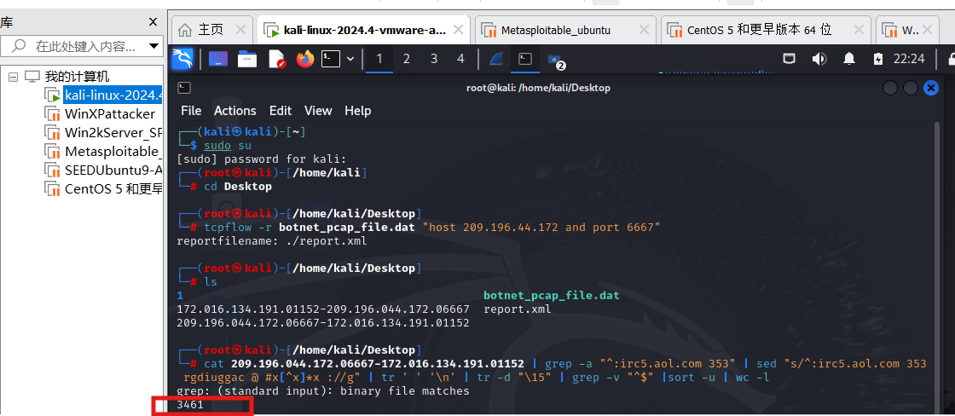The image size is (955, 416).
Task: Open the terminal emulator launcher icon
Action: (331, 59)
